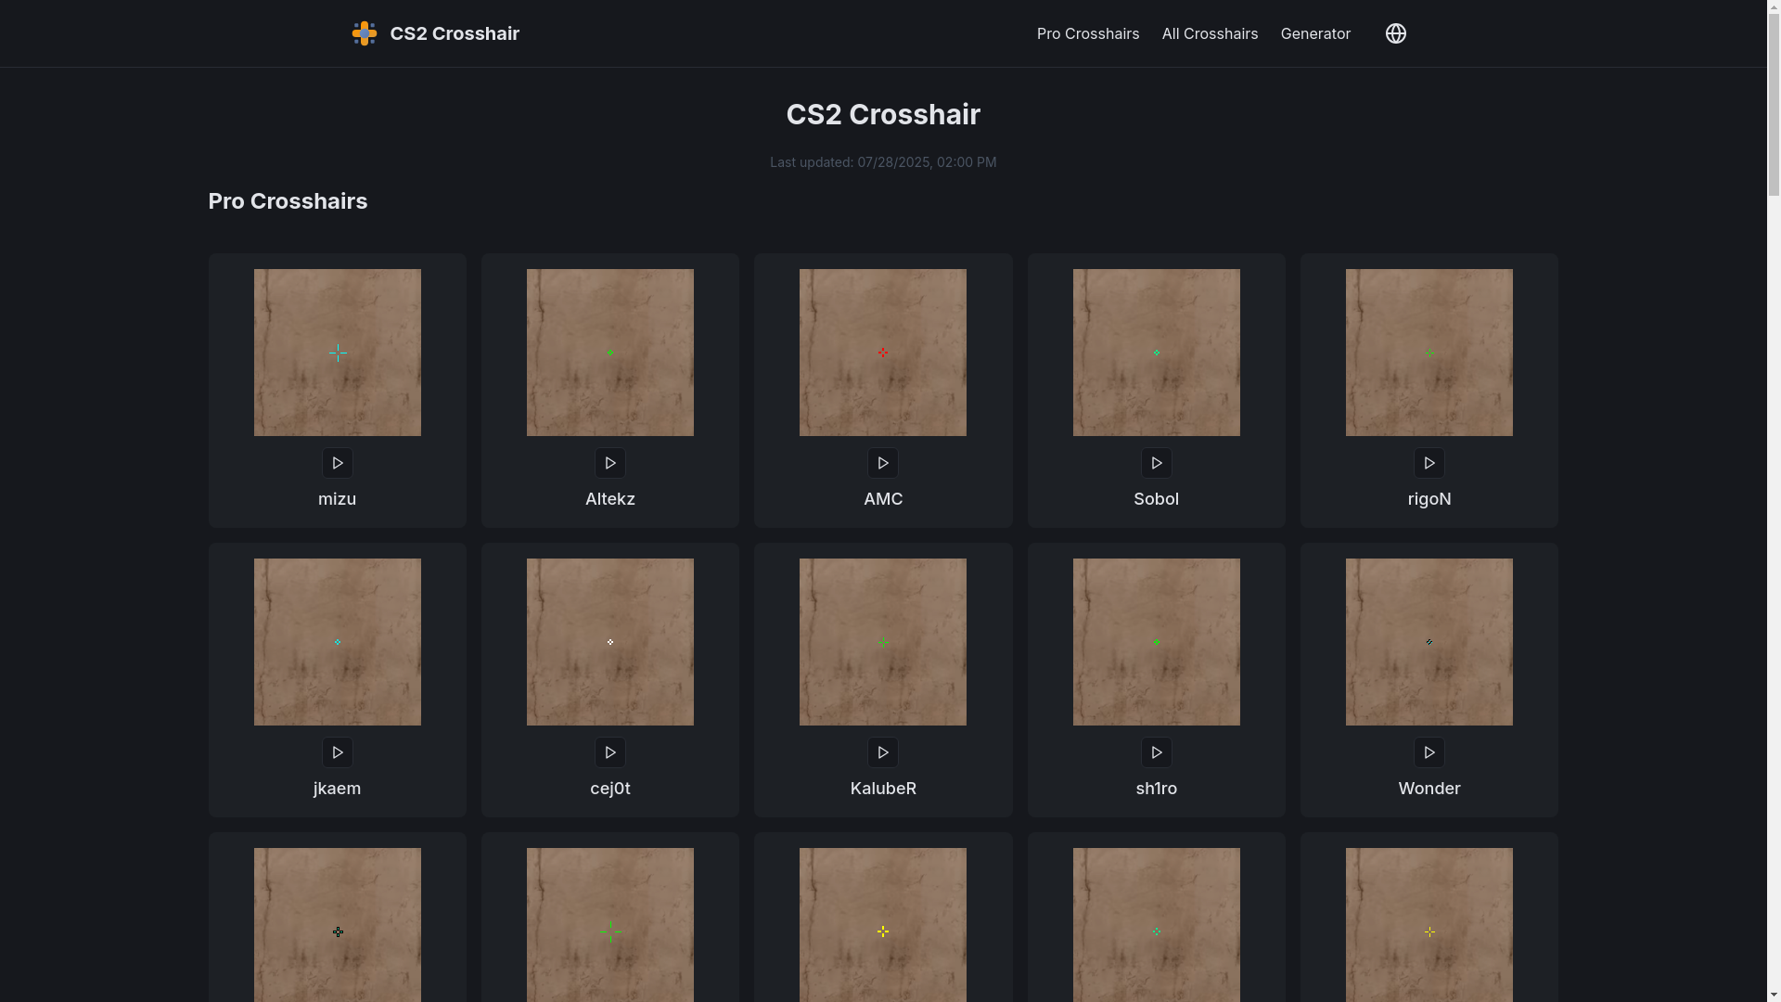Viewport: 1781px width, 1002px height.
Task: Play Sobol's crosshair preview
Action: tap(1157, 463)
